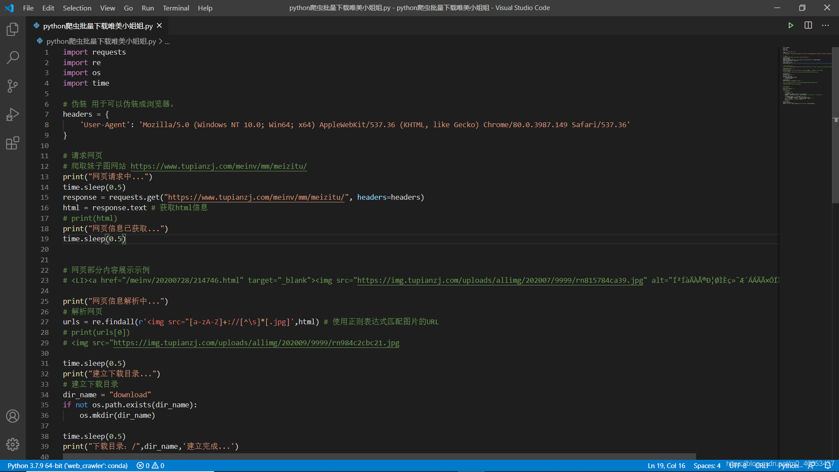Click line number 27 in gutter
The image size is (839, 472).
(x=45, y=322)
